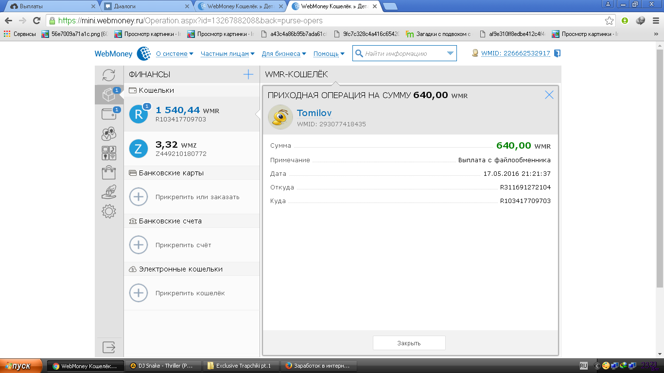This screenshot has width=664, height=373.
Task: Click the source purse R311691272104
Action: point(525,187)
